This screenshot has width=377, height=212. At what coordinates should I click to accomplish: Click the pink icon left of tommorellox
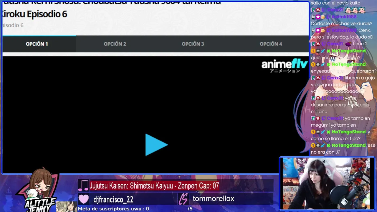tap(183, 199)
